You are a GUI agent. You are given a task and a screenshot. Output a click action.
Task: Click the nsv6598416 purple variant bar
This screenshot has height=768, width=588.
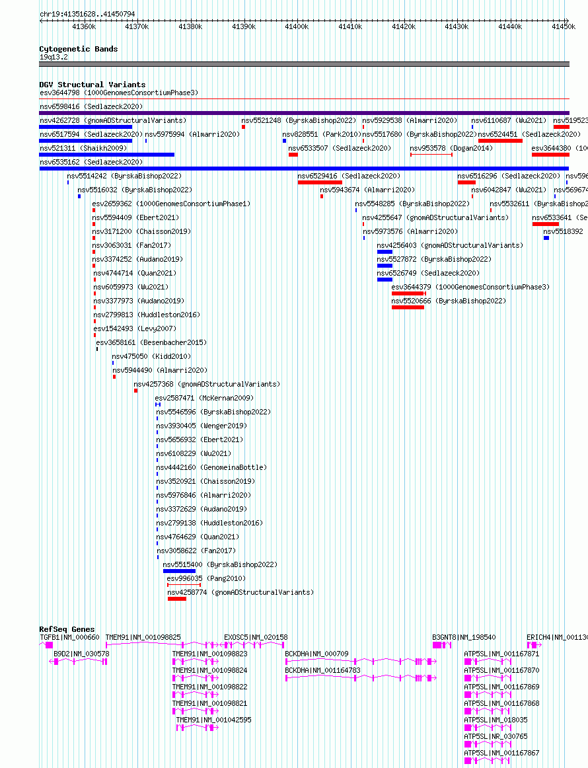point(304,112)
